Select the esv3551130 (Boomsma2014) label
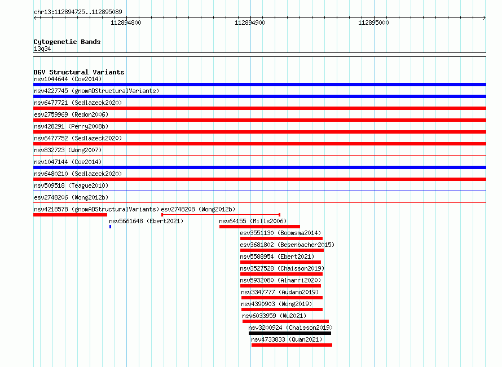Image resolution: width=502 pixels, height=367 pixels. point(280,233)
